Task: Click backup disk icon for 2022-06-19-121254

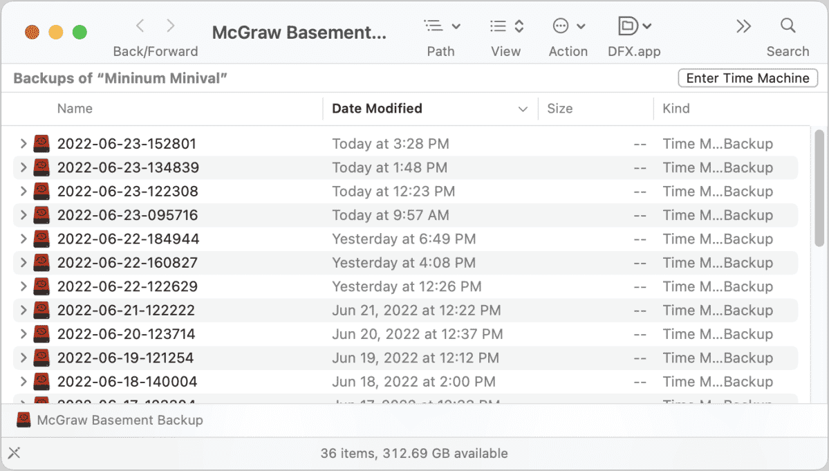Action: [x=41, y=358]
